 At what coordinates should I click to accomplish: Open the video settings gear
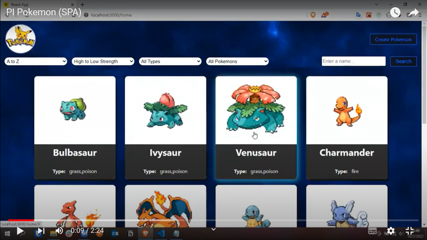[391, 231]
